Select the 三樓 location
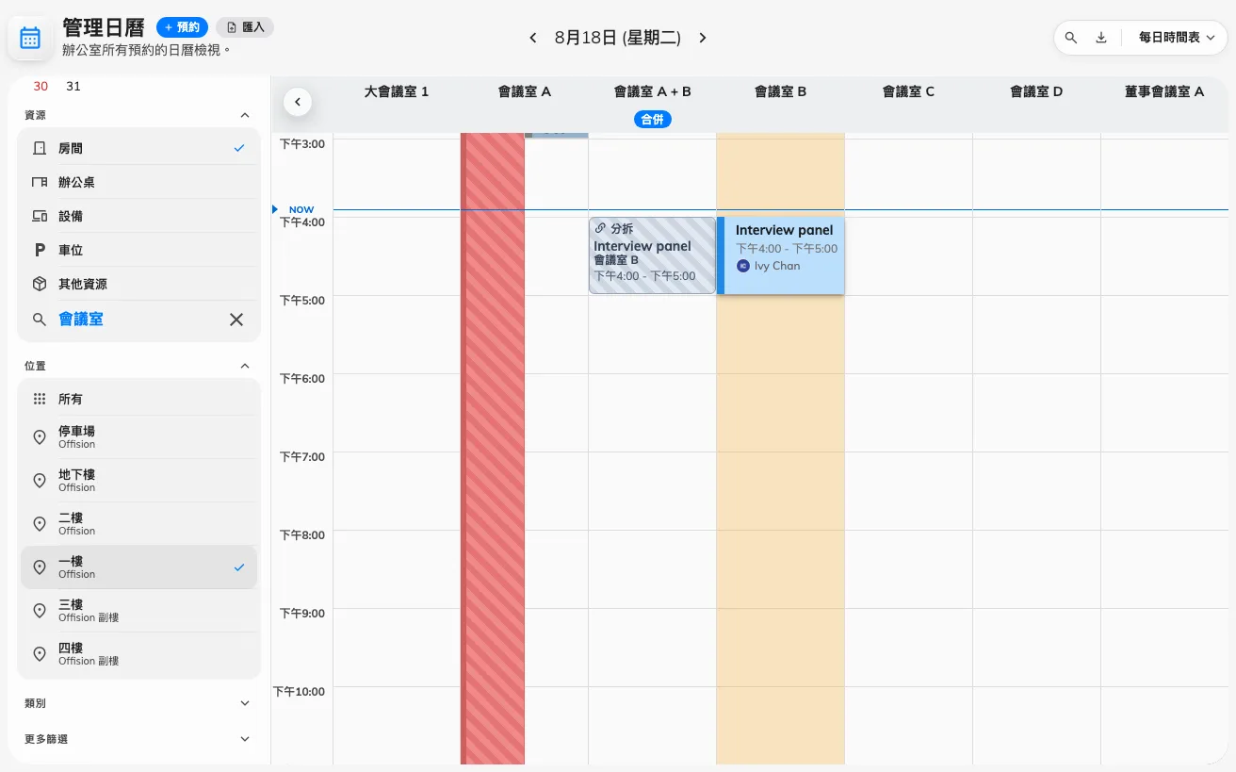Image resolution: width=1236 pixels, height=772 pixels. point(138,610)
